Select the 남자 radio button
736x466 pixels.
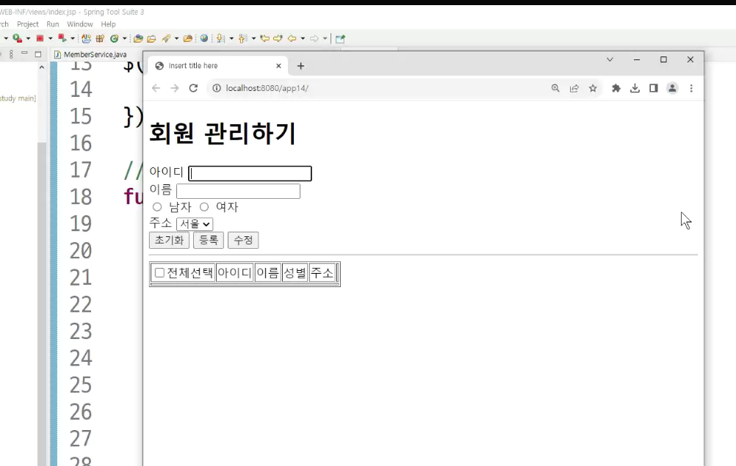coord(157,207)
